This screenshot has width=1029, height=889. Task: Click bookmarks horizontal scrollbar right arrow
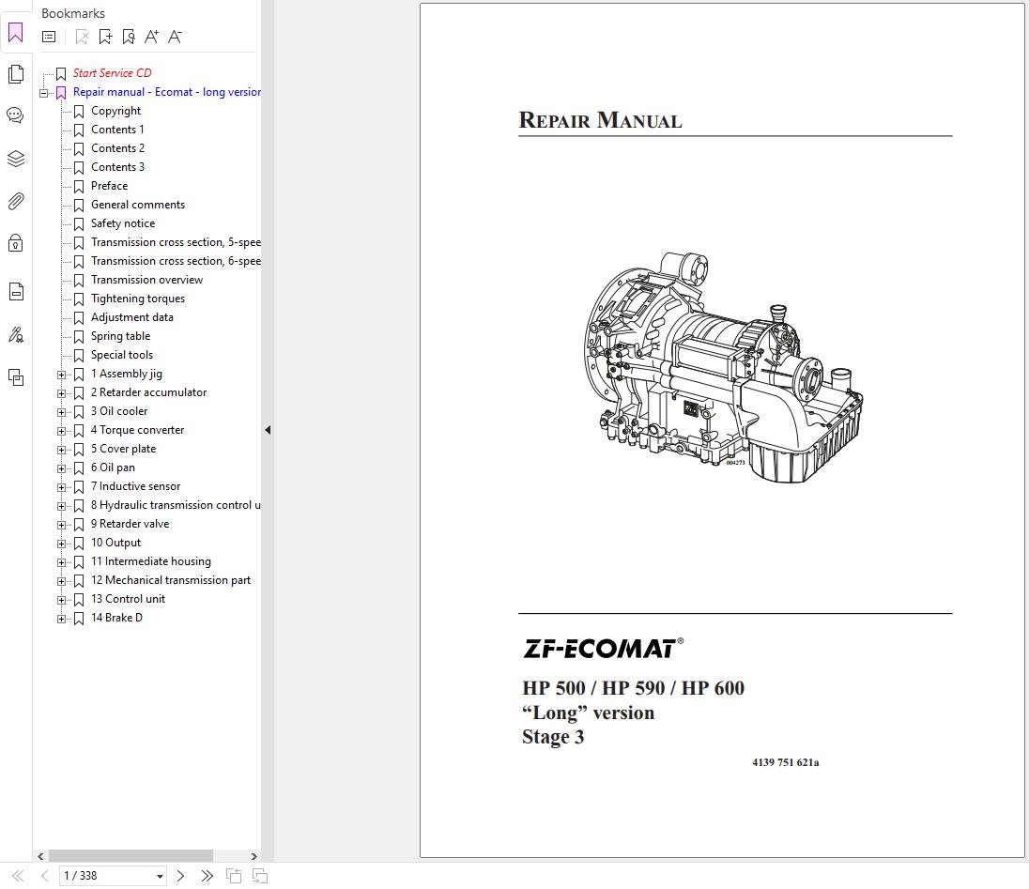pos(254,856)
